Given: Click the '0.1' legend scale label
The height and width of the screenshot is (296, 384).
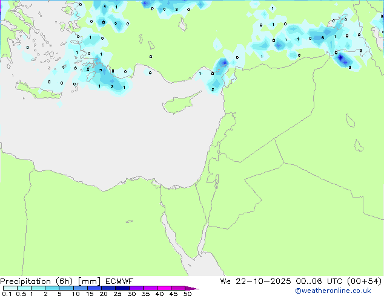Looking at the screenshot, I should pos(7,294).
